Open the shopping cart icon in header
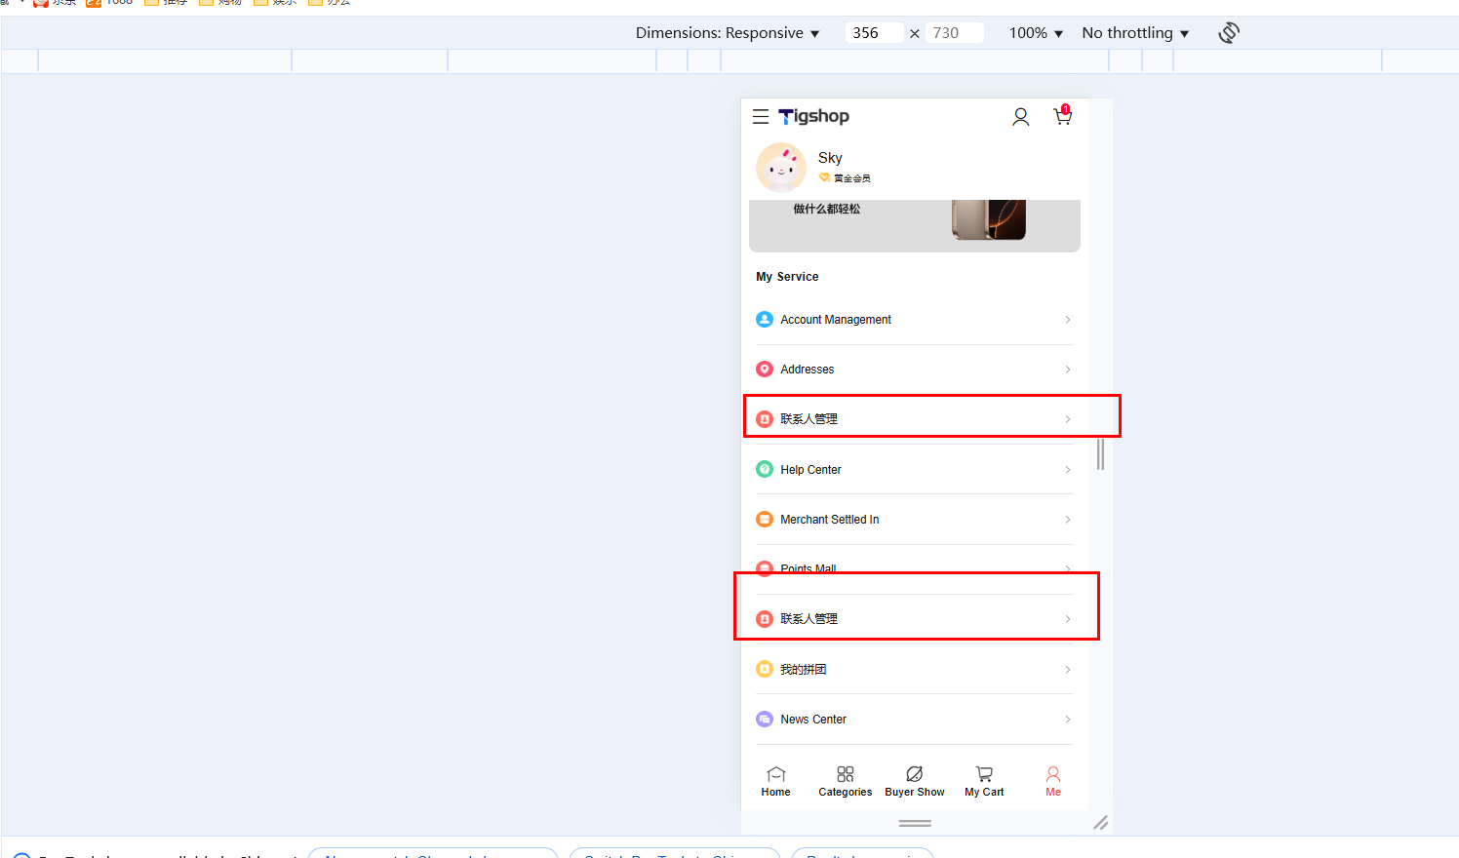This screenshot has height=858, width=1459. [x=1062, y=117]
